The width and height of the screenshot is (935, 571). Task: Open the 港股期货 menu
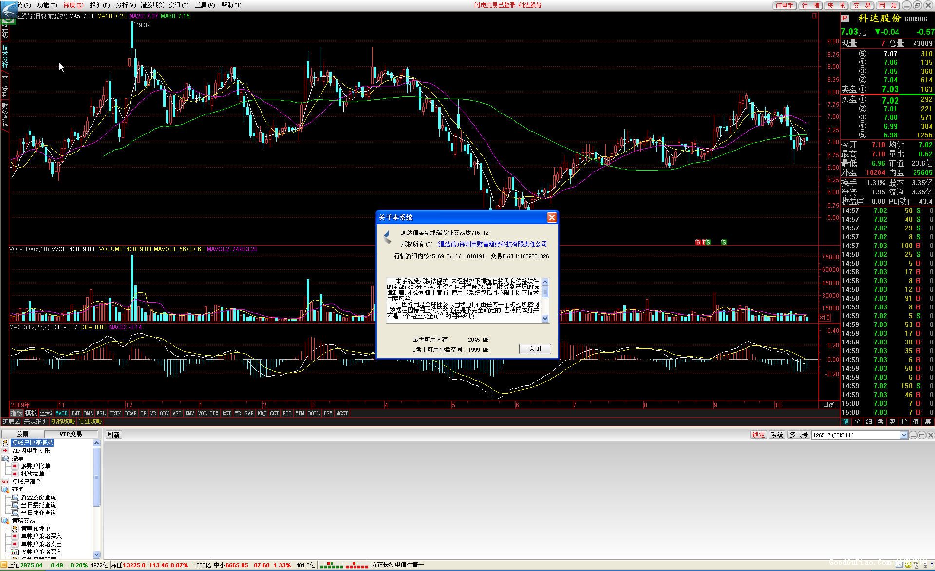[x=152, y=5]
